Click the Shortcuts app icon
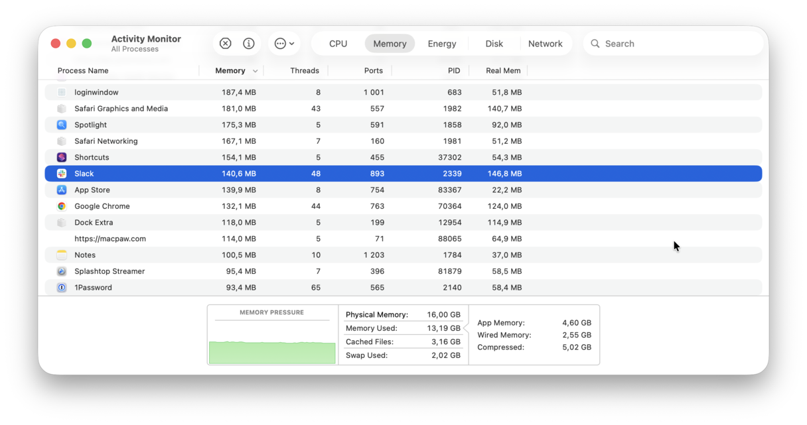Image resolution: width=807 pixels, height=425 pixels. (x=62, y=157)
